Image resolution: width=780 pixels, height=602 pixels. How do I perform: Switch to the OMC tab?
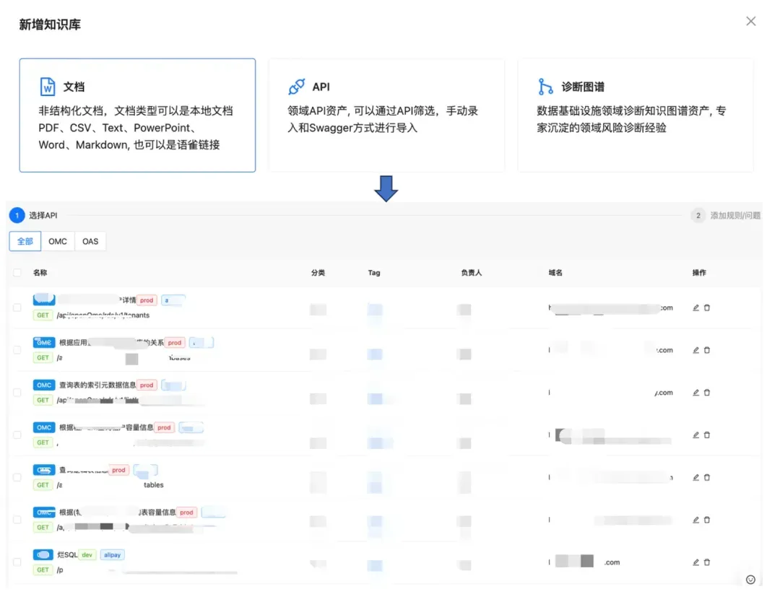58,242
